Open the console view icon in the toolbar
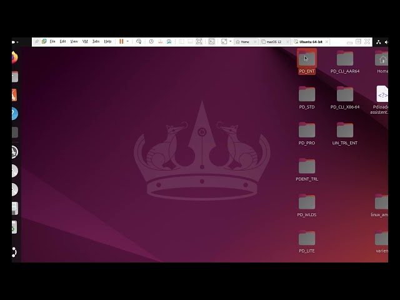This screenshot has width=400, height=300. (x=211, y=42)
